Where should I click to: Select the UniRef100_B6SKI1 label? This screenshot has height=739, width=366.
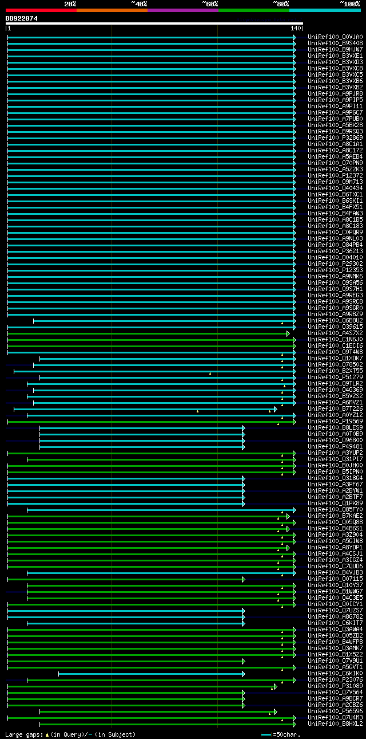pos(335,201)
